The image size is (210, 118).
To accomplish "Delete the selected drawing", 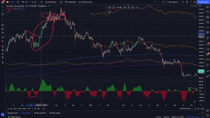I will point(133,8).
